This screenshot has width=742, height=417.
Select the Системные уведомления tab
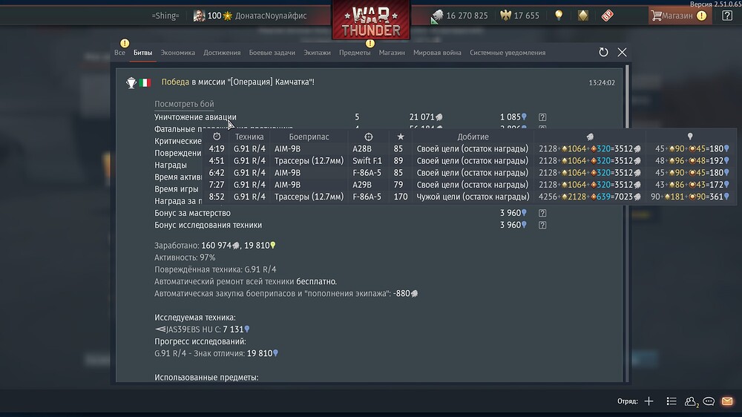508,53
